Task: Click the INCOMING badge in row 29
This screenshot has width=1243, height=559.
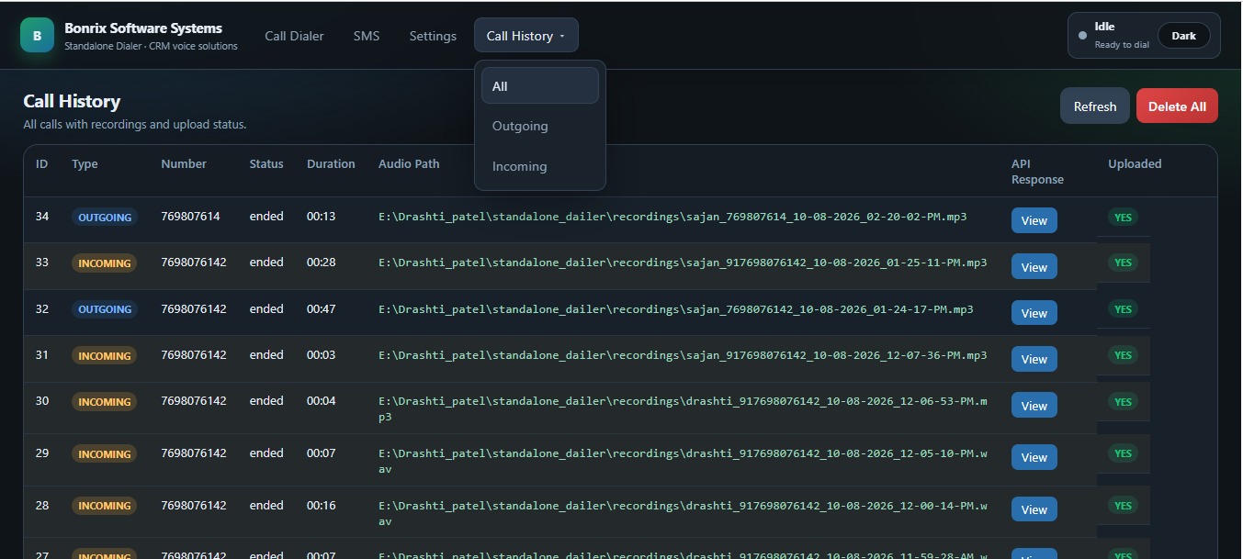Action: [x=105, y=454]
